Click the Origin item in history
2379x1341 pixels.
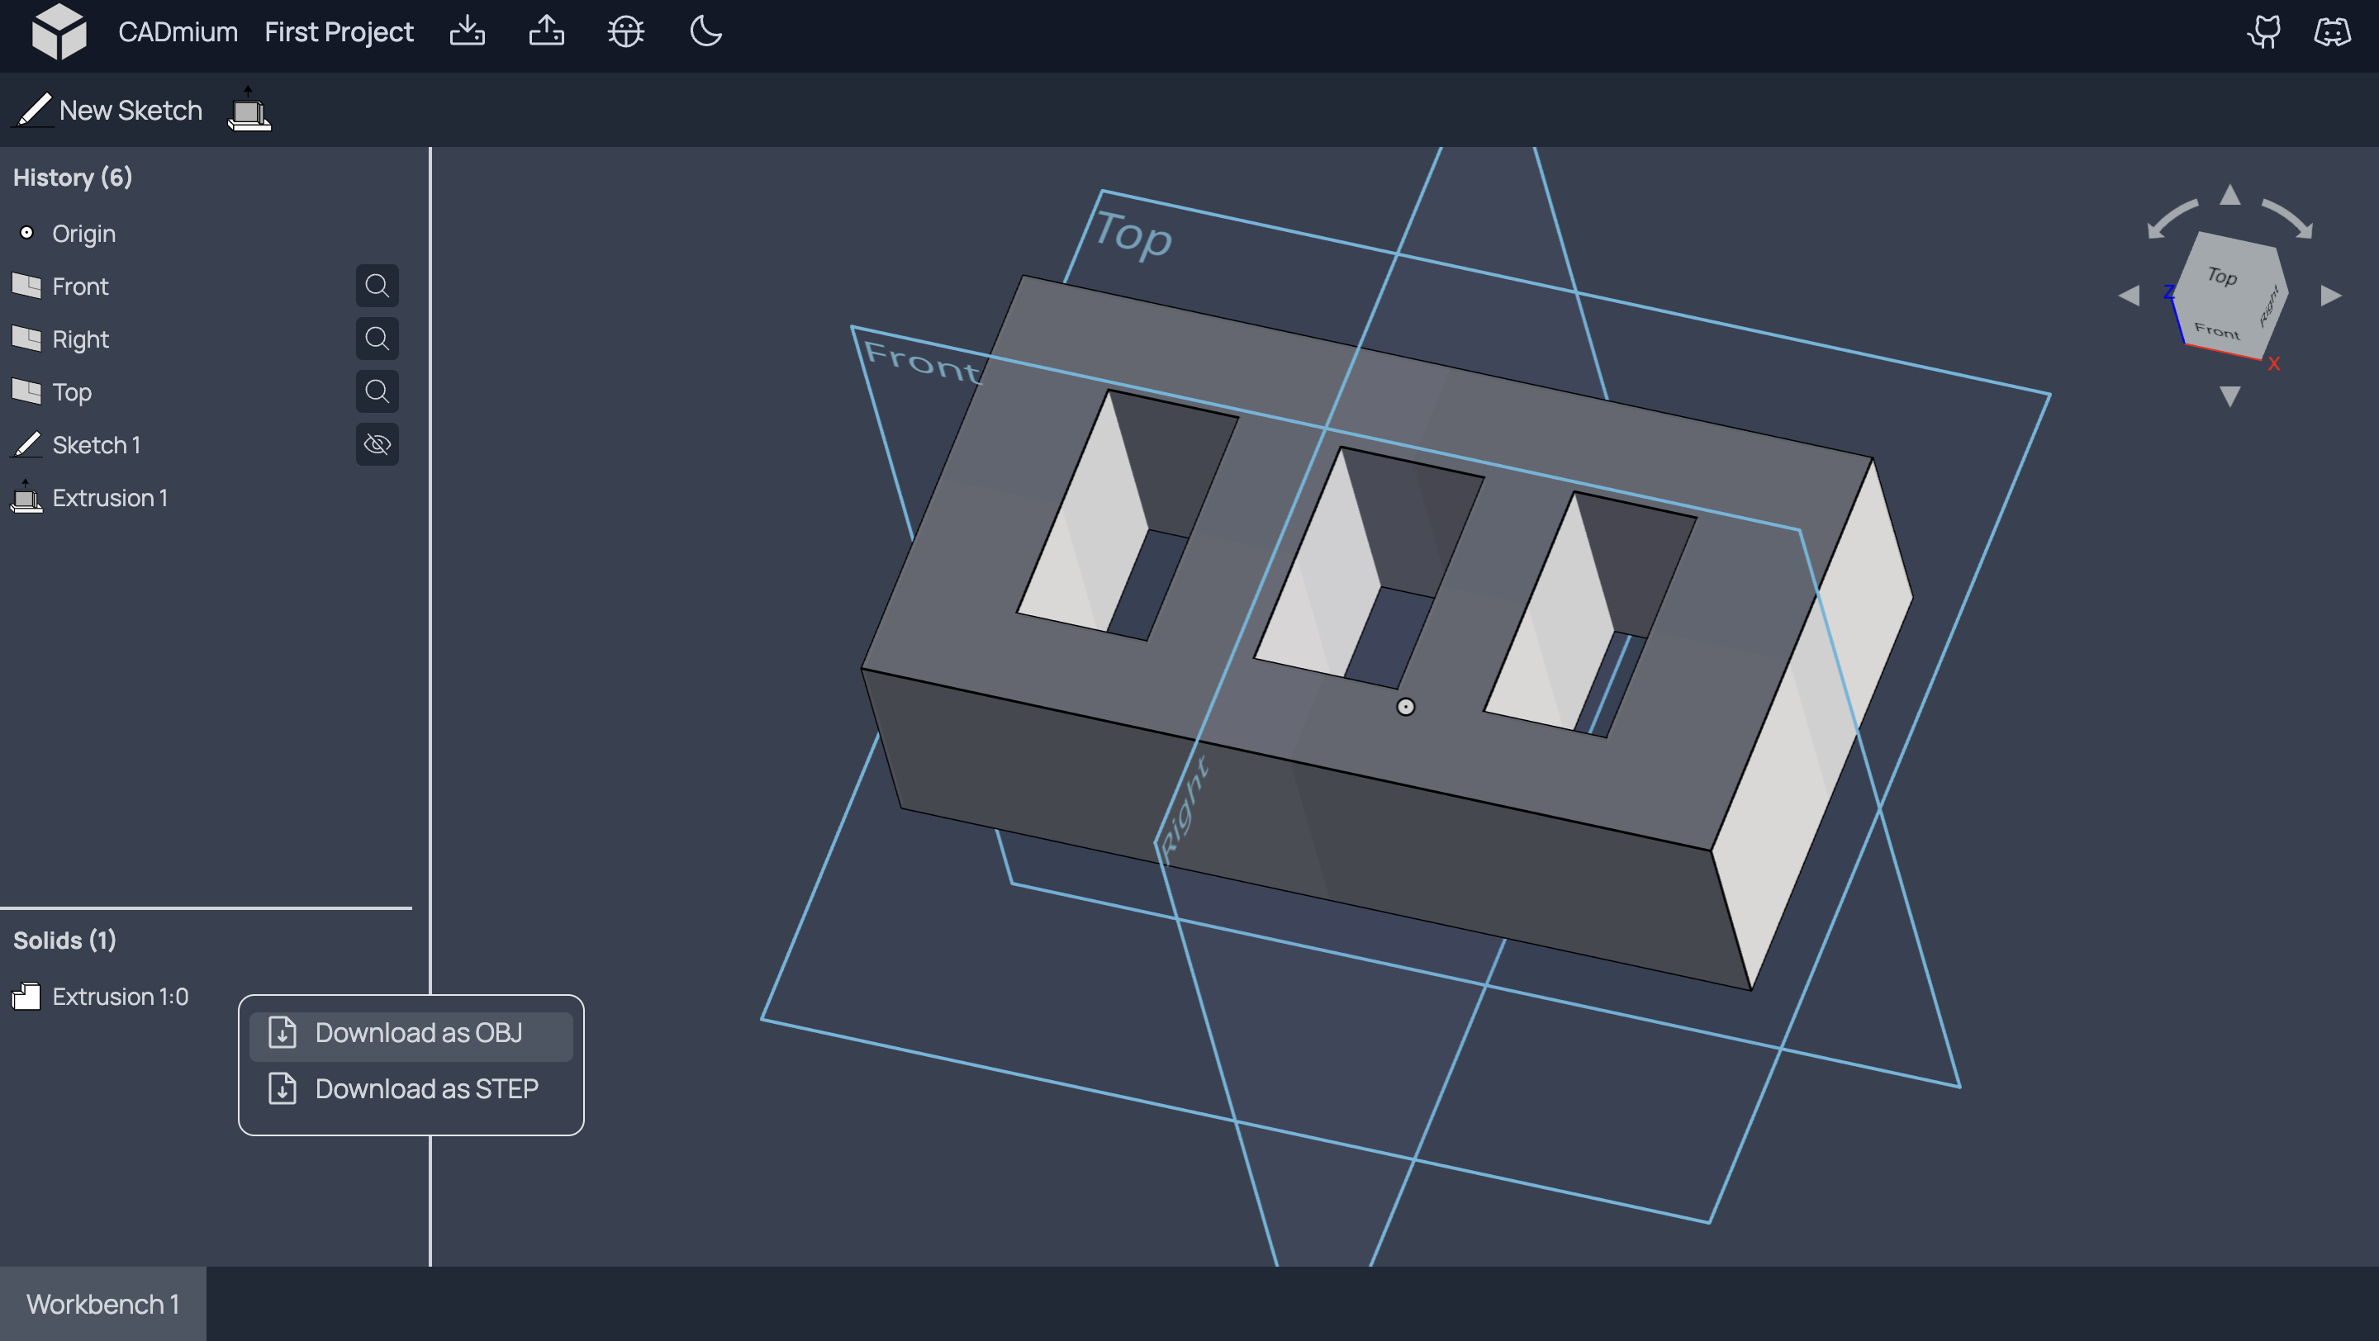coord(83,232)
